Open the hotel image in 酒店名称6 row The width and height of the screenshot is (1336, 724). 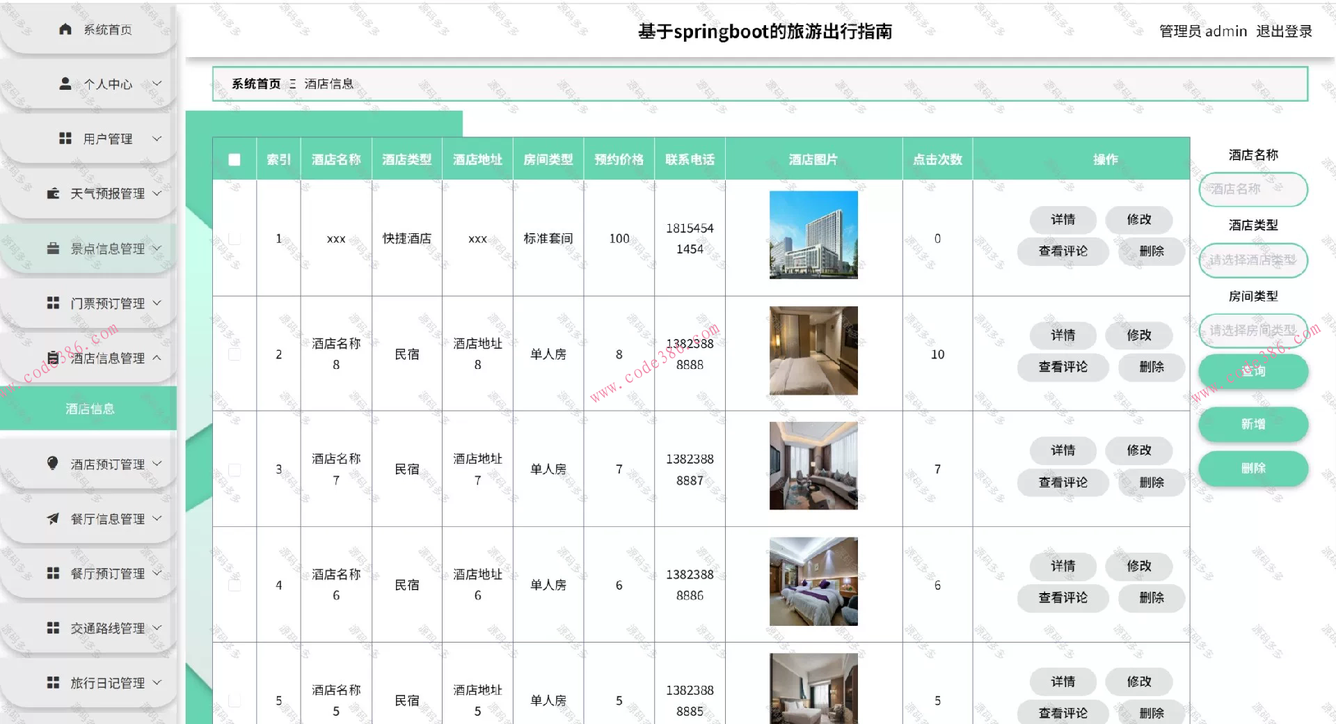pyautogui.click(x=813, y=581)
